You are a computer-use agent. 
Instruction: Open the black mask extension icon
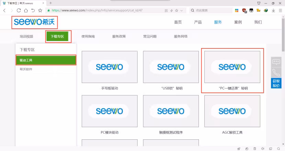tap(251, 11)
